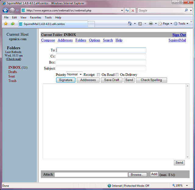This screenshot has width=195, height=190.
Task: Open the Tools menu in the menu bar
Action: 48,17
